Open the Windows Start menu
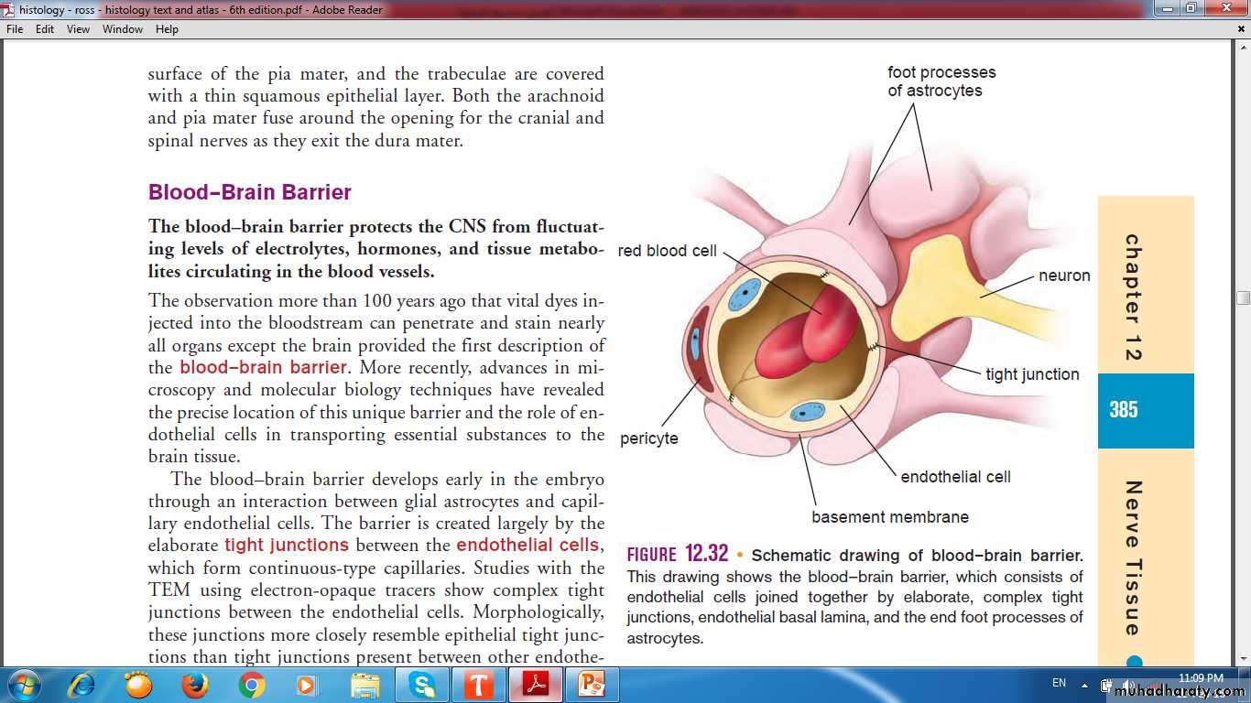Viewport: 1251px width, 703px height. 24,685
